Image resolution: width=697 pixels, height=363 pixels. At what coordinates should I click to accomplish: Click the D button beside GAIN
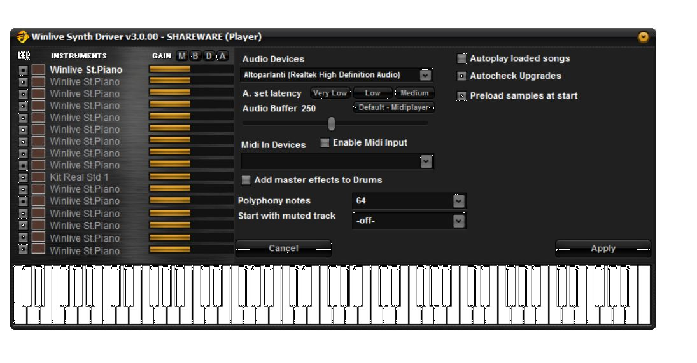(x=209, y=56)
